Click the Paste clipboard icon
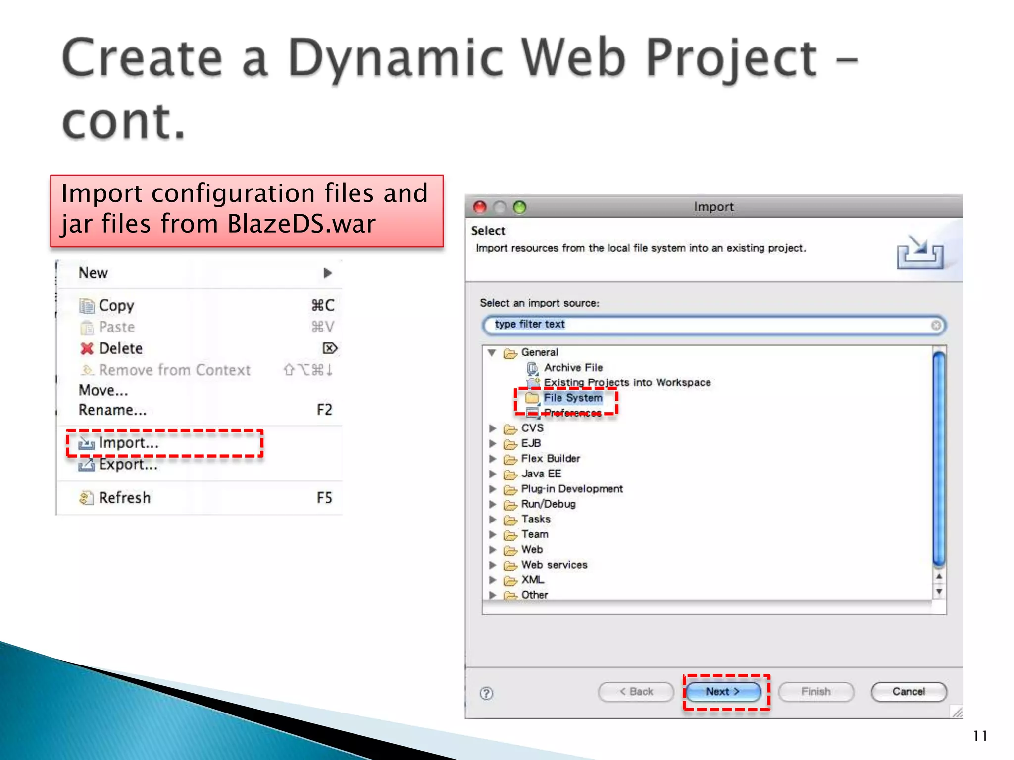This screenshot has height=760, width=1014. [87, 327]
